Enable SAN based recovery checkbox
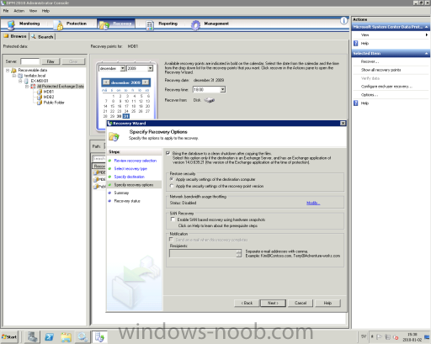The height and width of the screenshot is (344, 431). (x=173, y=220)
